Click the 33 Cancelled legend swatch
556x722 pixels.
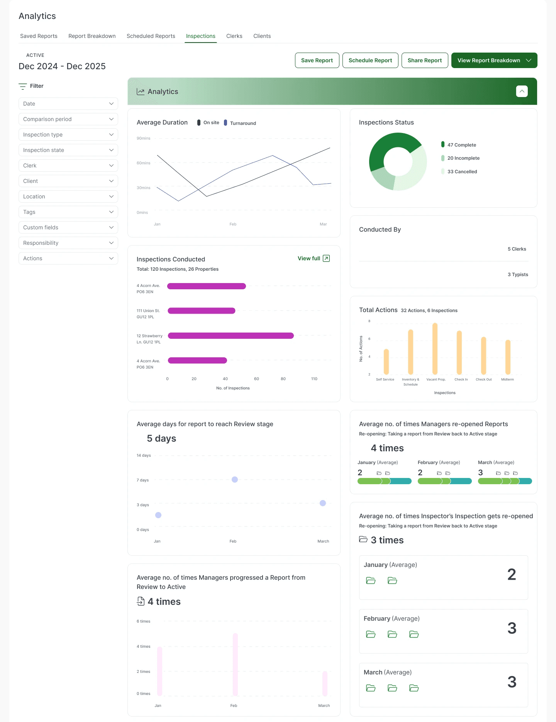[x=443, y=171]
